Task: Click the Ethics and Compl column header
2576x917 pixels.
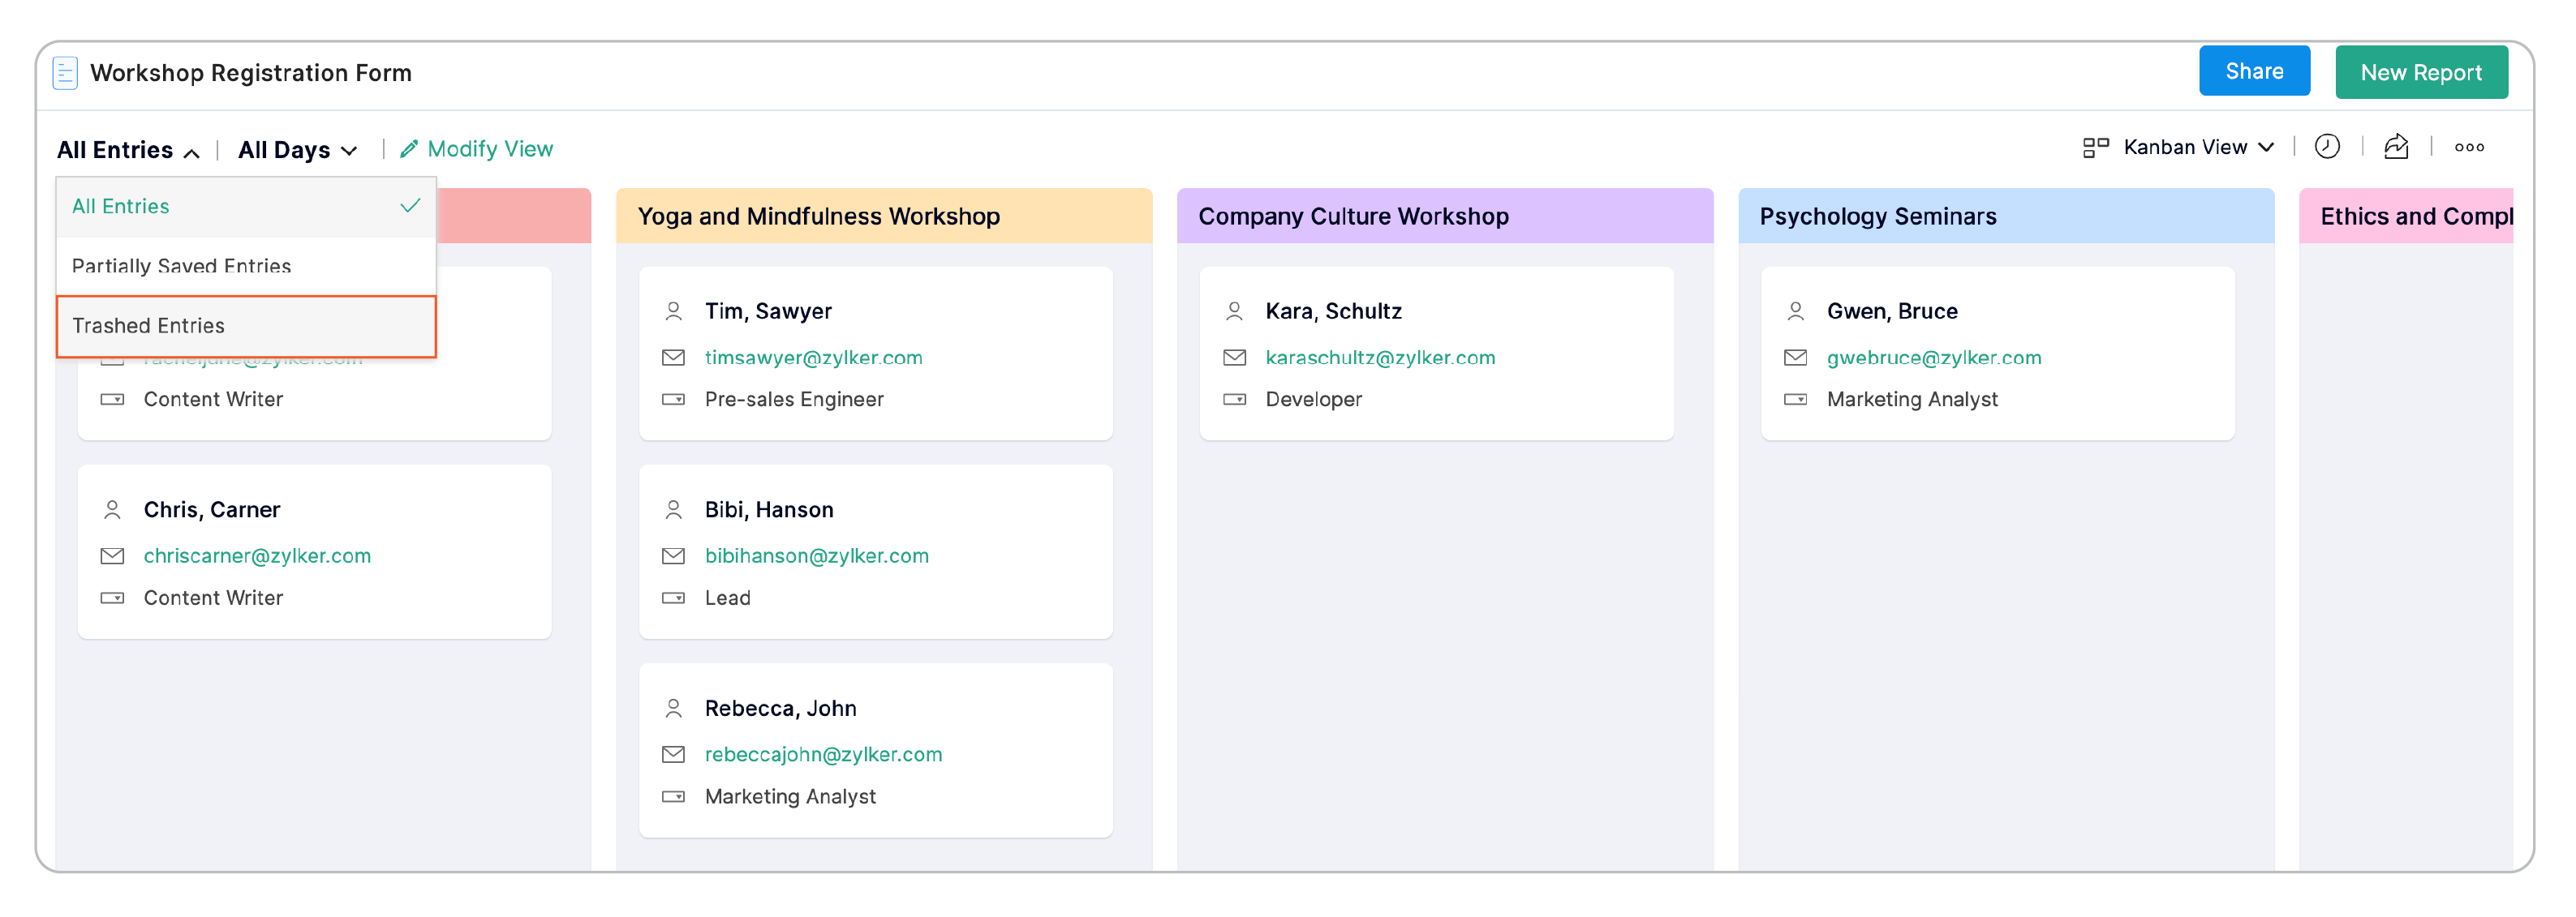Action: click(x=2406, y=216)
